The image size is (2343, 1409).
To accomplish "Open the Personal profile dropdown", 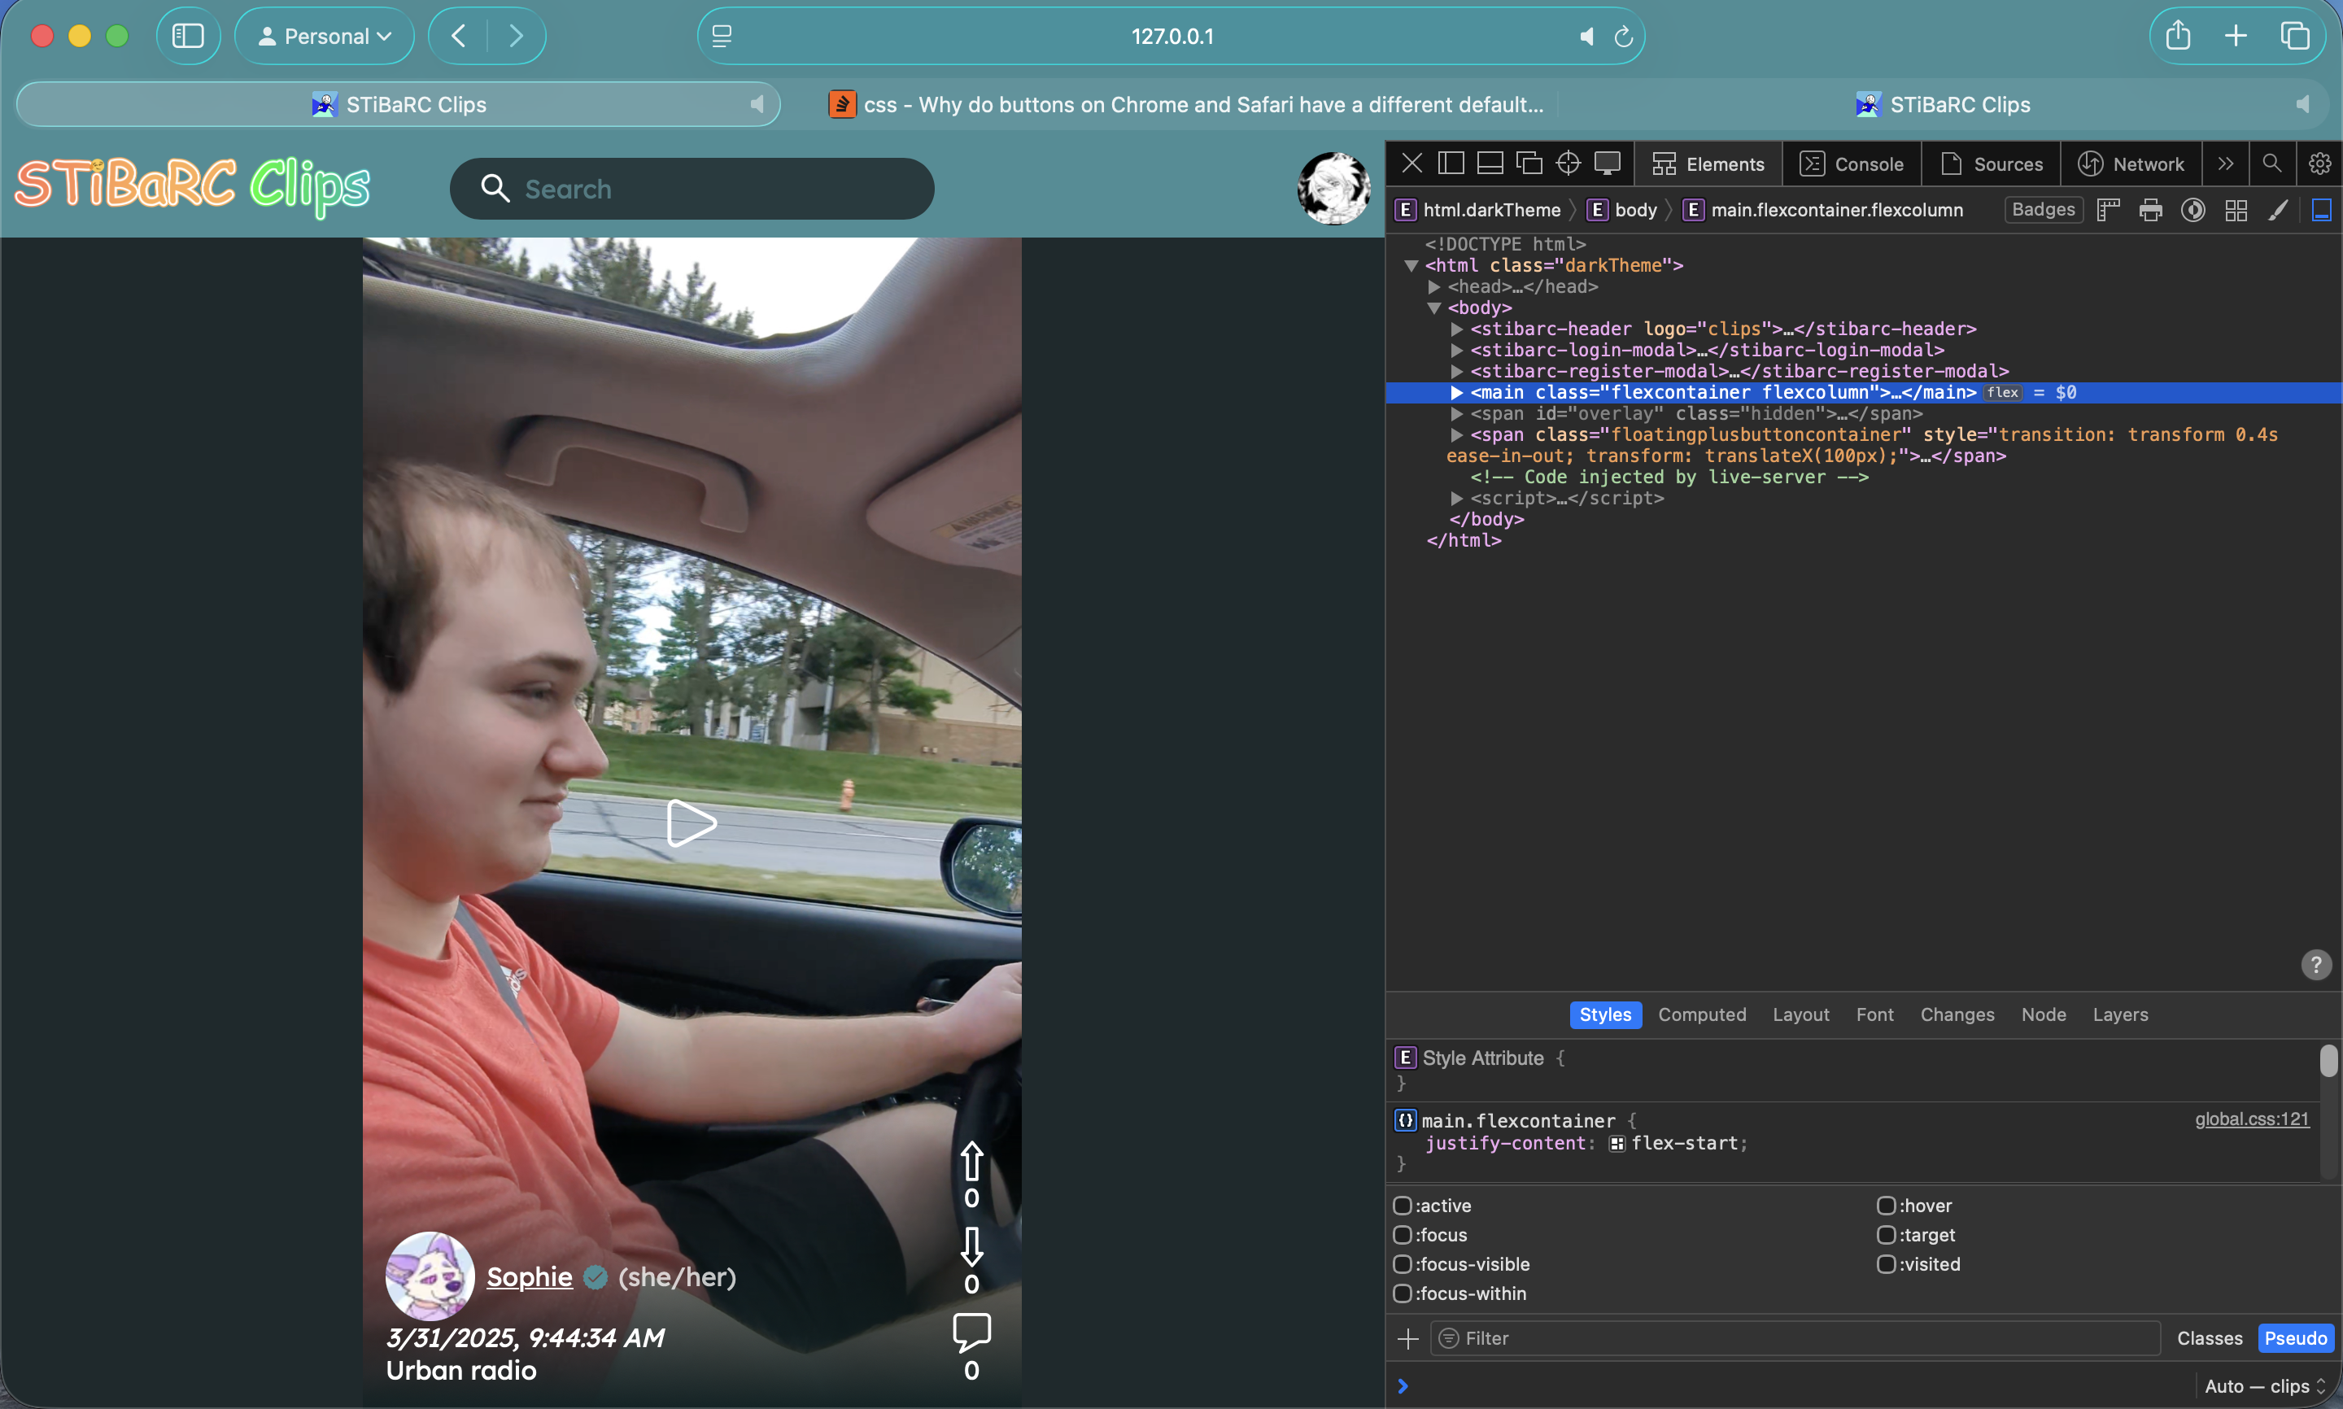I will pyautogui.click(x=325, y=37).
